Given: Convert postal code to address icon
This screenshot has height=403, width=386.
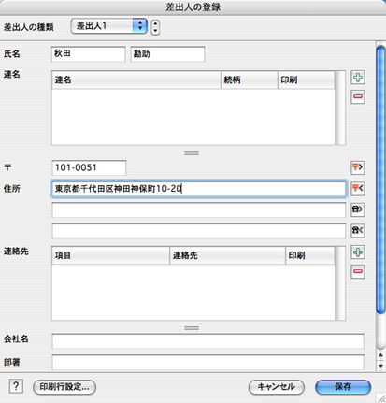Looking at the screenshot, I should [358, 167].
